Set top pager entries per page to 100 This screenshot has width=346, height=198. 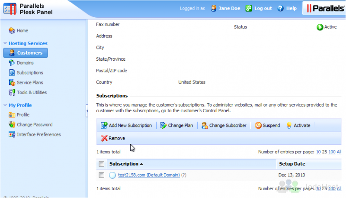(332, 152)
